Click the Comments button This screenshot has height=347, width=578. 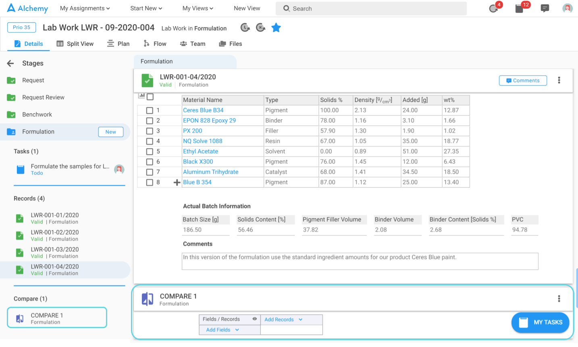pyautogui.click(x=523, y=81)
